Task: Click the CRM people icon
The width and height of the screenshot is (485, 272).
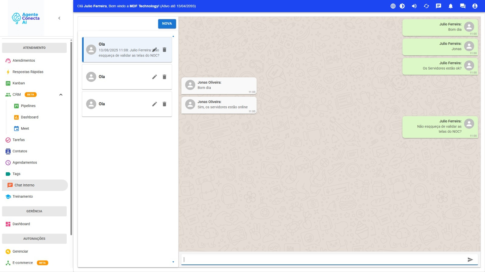Action: 8,95
